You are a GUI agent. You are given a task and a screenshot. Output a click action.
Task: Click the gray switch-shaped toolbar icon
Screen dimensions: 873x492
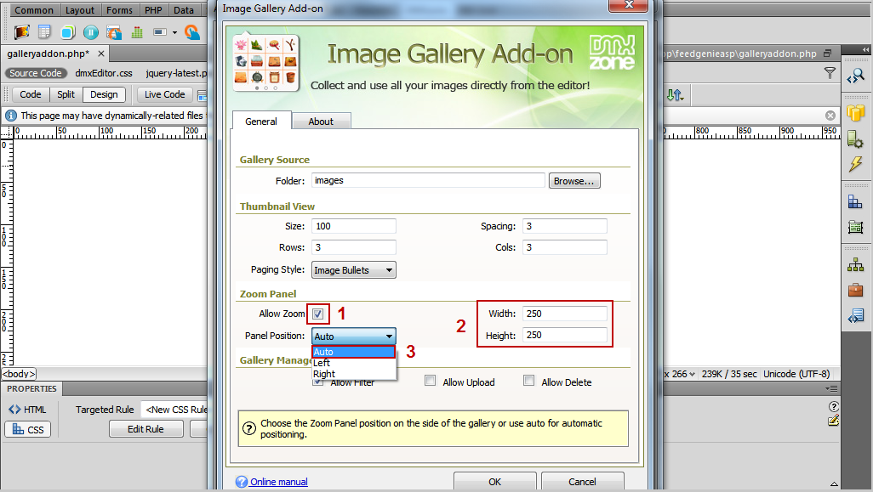160,32
